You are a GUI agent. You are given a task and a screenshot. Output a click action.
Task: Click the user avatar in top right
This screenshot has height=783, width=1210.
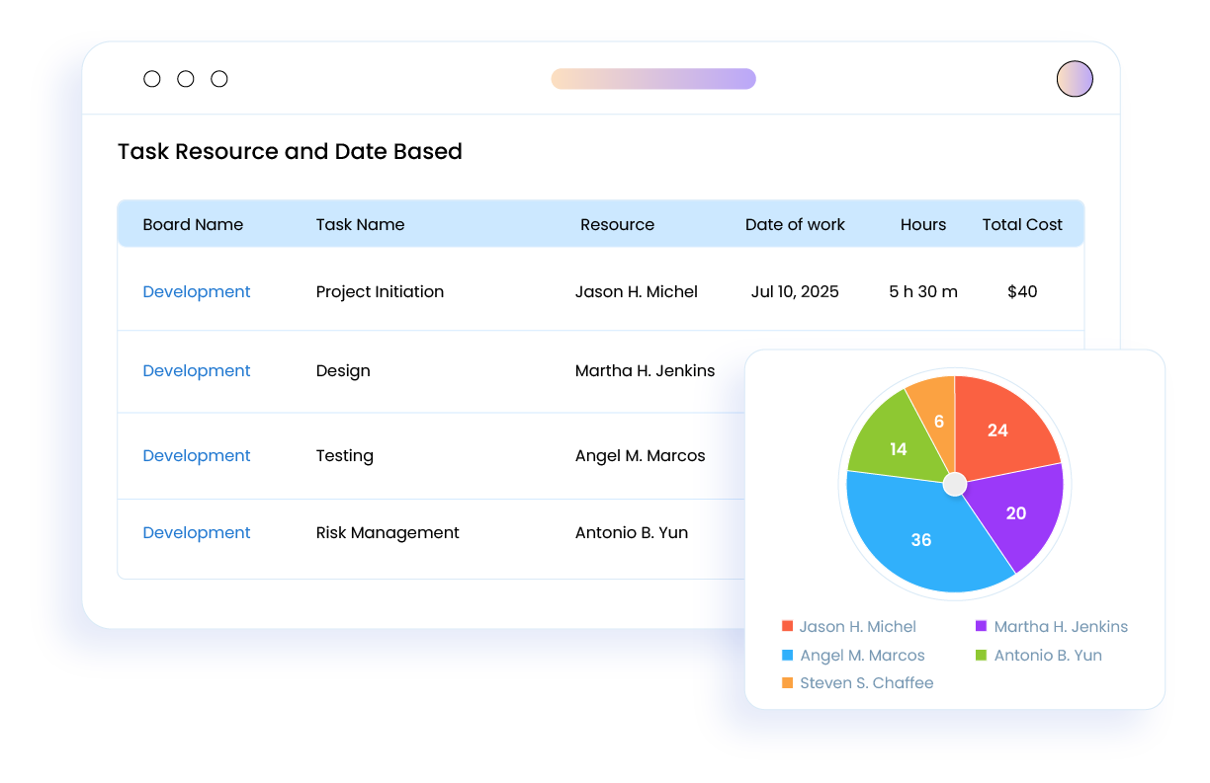pos(1075,79)
